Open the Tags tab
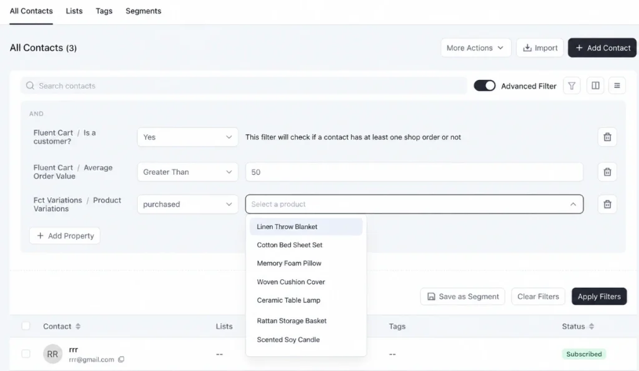Image resolution: width=639 pixels, height=371 pixels. click(x=104, y=11)
